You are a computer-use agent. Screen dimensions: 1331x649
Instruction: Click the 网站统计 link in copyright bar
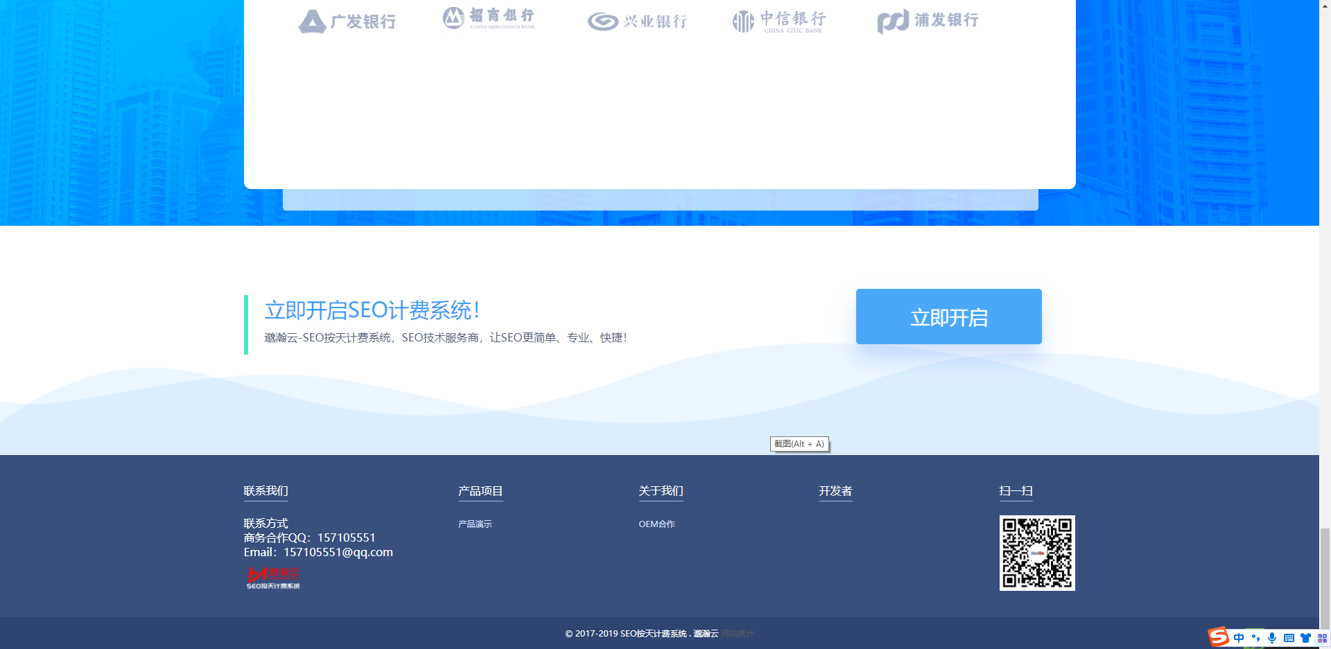tap(737, 634)
